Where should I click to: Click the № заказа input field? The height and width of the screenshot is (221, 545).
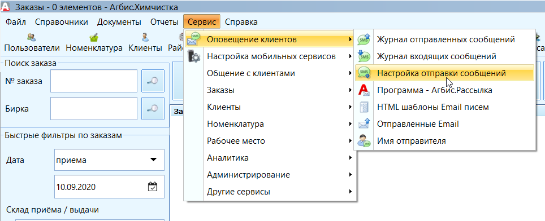pyautogui.click(x=94, y=81)
